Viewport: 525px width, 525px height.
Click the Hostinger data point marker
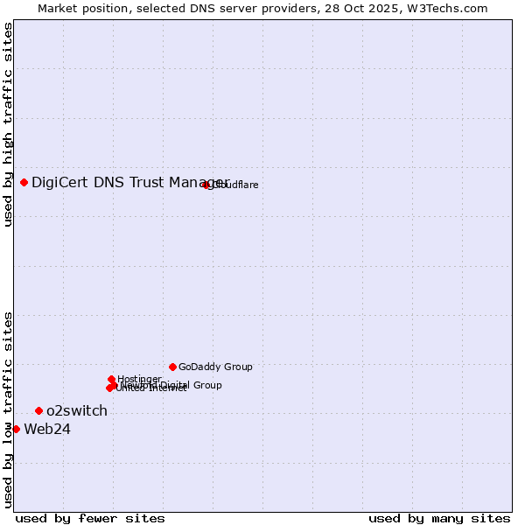click(x=111, y=379)
